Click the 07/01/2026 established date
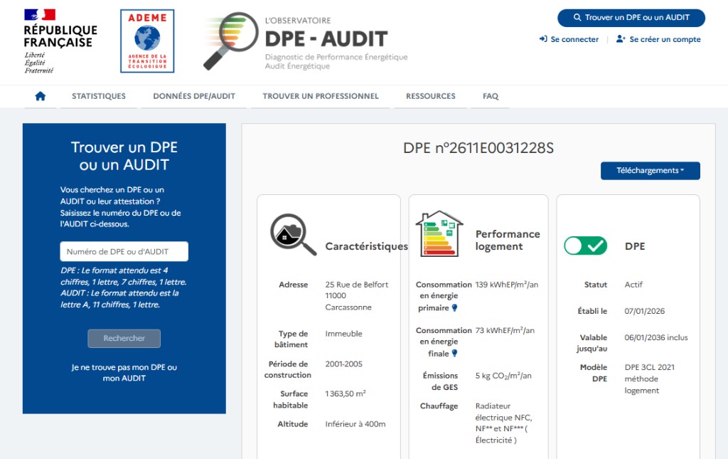This screenshot has height=459, width=728. click(x=644, y=311)
